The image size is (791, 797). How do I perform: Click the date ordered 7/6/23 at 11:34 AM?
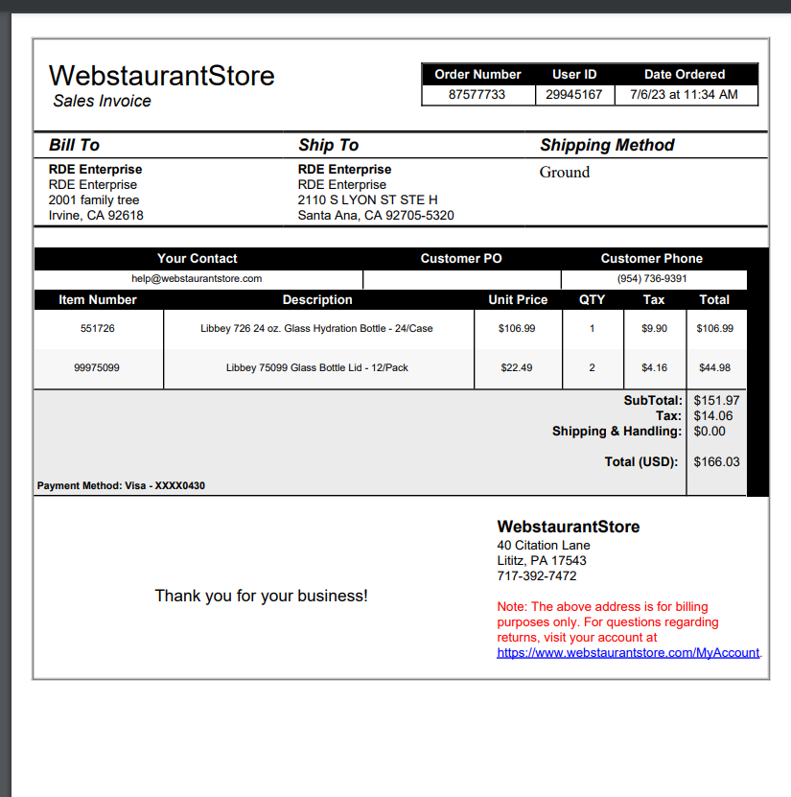click(684, 95)
